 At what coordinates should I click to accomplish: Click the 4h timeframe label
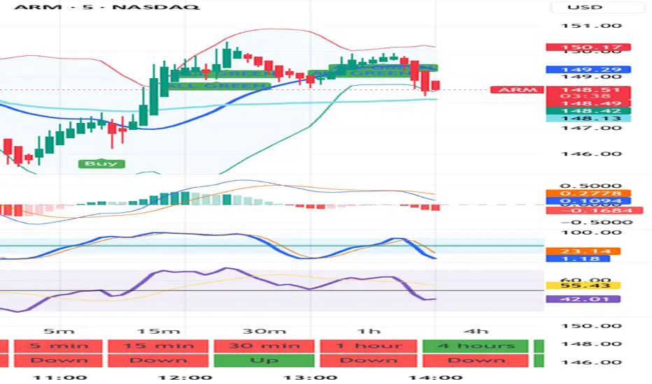(476, 331)
